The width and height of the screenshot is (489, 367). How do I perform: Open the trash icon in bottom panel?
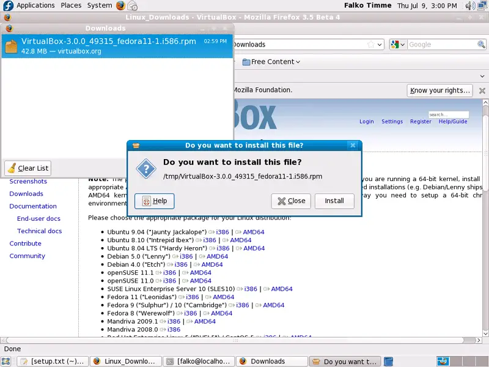pyautogui.click(x=388, y=361)
